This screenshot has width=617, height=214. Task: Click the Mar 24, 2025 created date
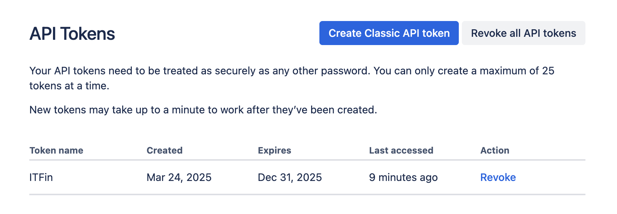[179, 177]
